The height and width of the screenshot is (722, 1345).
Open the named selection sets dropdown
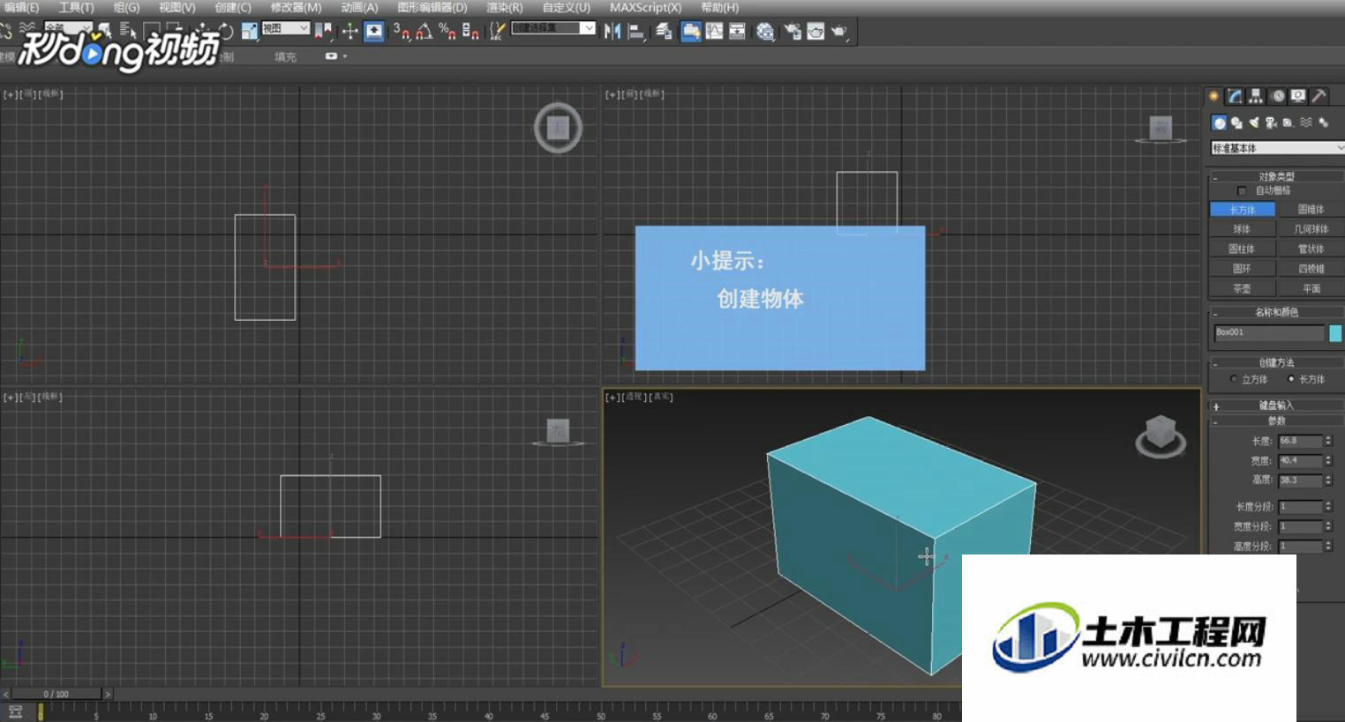click(x=553, y=28)
